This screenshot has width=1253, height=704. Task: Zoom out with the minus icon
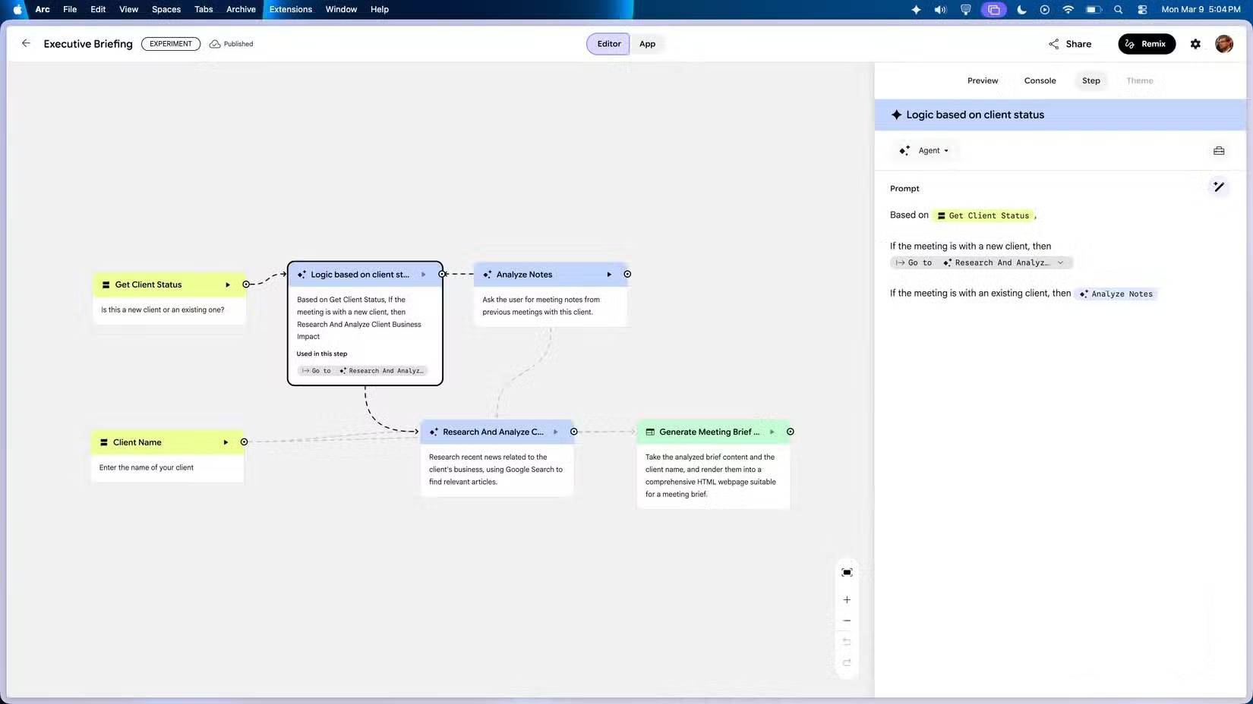tap(847, 621)
